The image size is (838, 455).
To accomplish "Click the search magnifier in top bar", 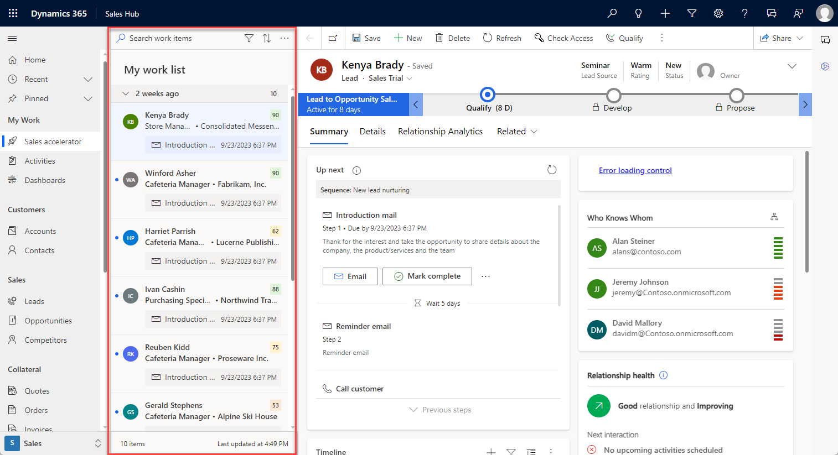I will point(612,13).
